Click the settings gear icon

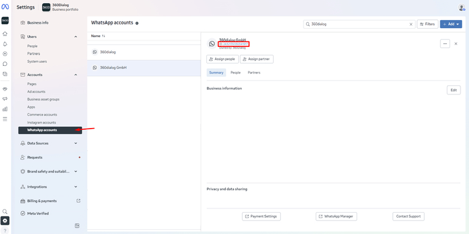5,221
